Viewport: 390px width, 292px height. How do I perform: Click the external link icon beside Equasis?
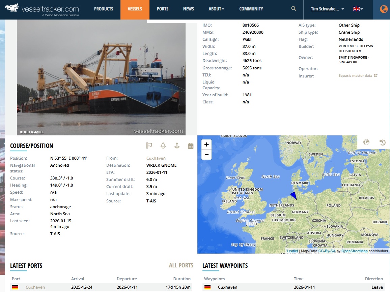pos(375,75)
